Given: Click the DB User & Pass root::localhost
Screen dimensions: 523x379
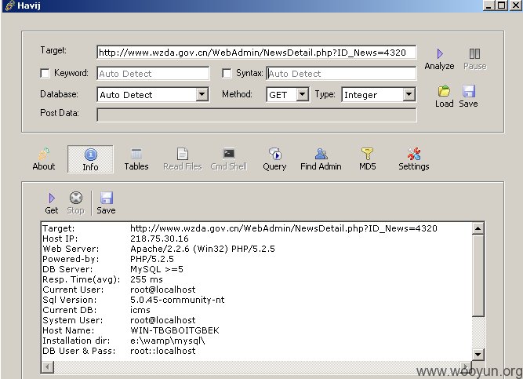Looking at the screenshot, I should (163, 351).
